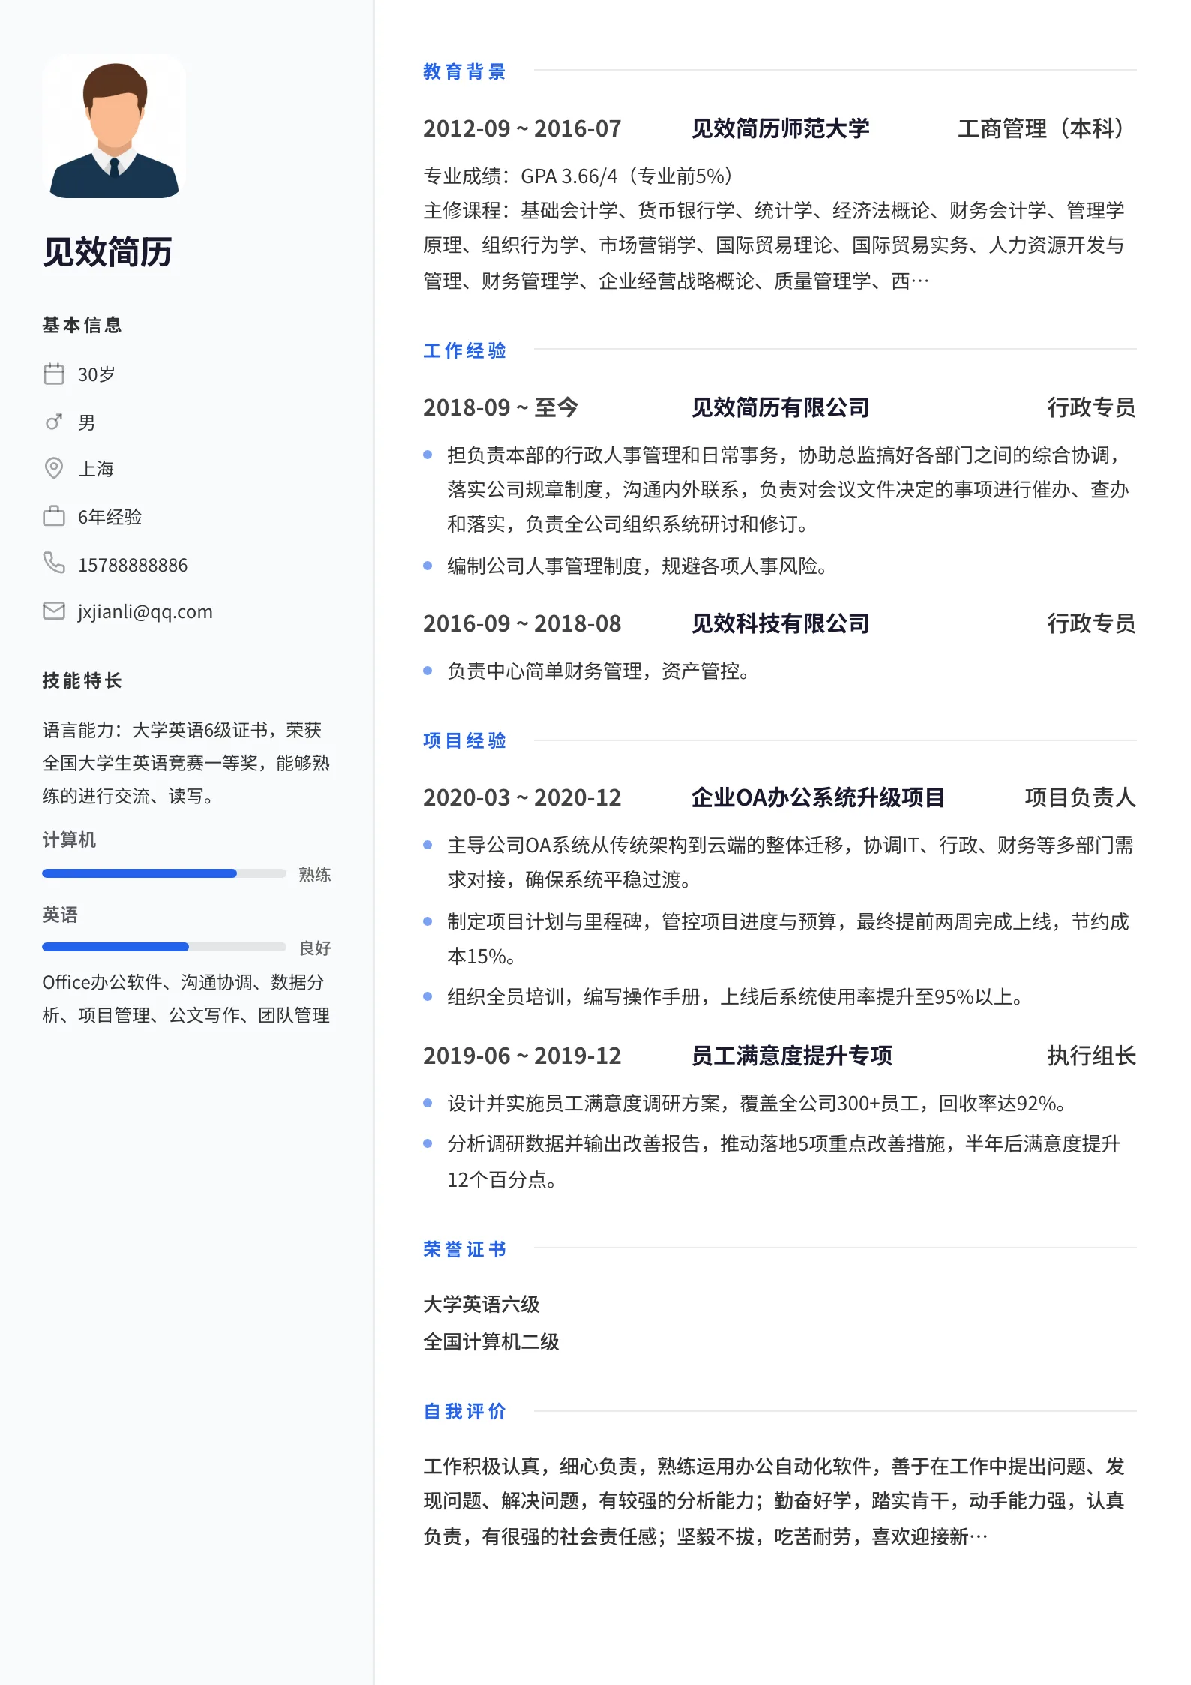Click the project 企业OA办公系统升级项目
This screenshot has width=1191, height=1685.
point(817,797)
